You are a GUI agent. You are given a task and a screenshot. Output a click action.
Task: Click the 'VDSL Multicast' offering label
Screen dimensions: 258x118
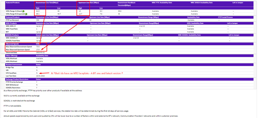coord(11,58)
